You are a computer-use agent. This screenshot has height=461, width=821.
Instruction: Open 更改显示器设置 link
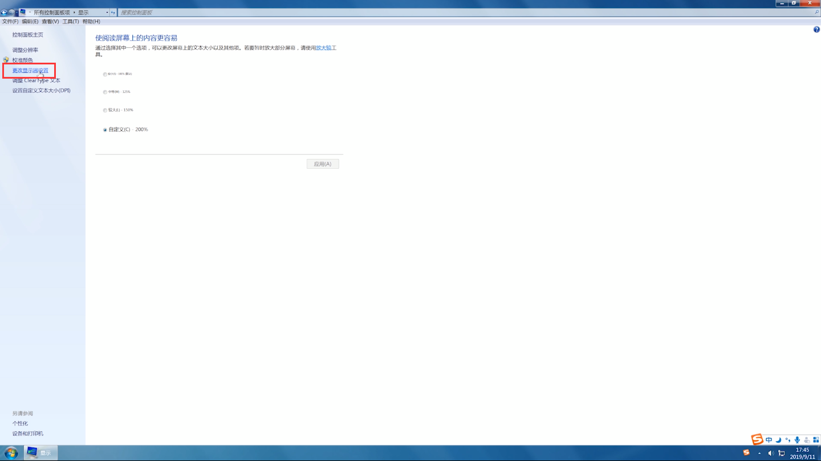click(30, 71)
